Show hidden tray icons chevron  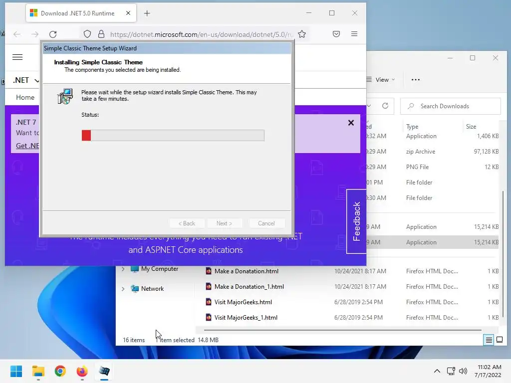pyautogui.click(x=437, y=371)
